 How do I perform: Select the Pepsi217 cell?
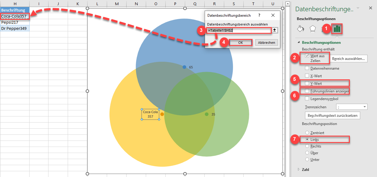(x=15, y=22)
